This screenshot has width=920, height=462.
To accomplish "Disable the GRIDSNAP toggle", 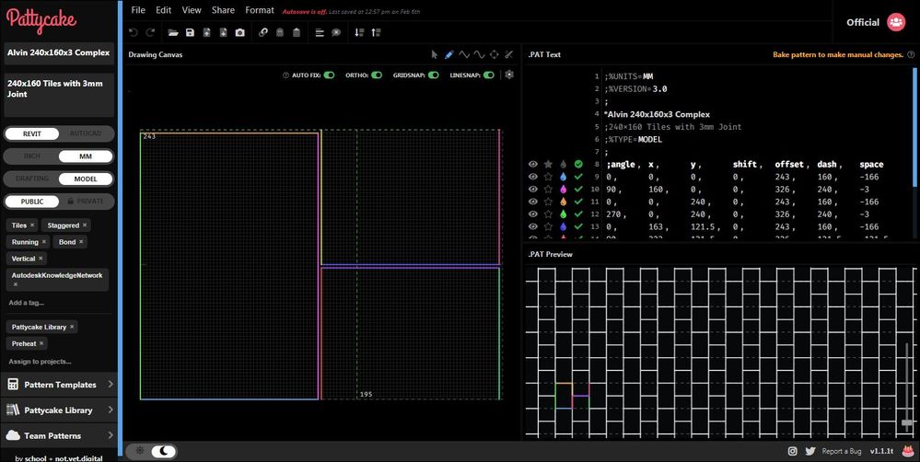I will (x=432, y=75).
